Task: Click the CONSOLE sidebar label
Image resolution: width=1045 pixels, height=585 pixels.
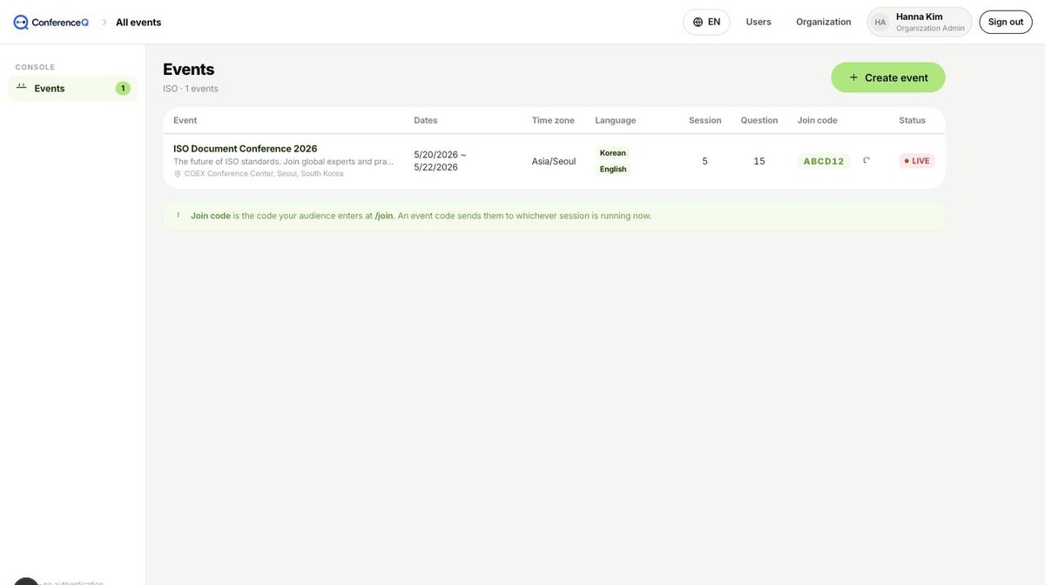Action: pos(35,67)
